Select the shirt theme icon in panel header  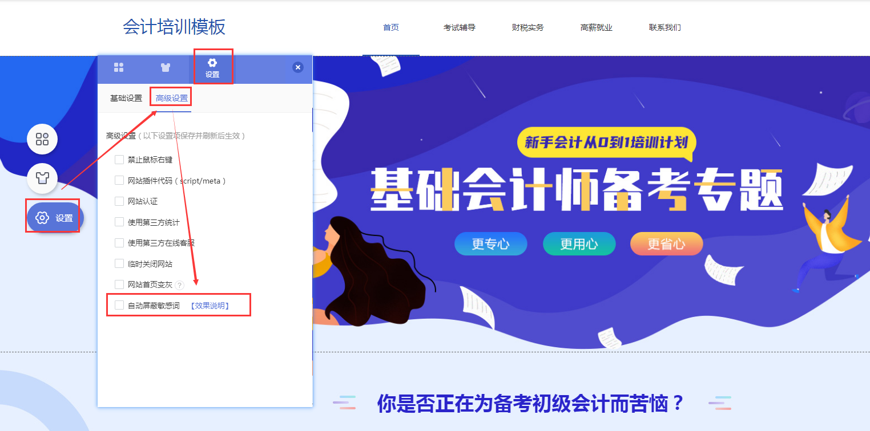point(166,67)
